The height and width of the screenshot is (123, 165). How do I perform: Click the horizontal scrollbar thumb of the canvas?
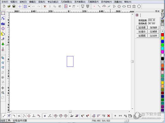70,111
